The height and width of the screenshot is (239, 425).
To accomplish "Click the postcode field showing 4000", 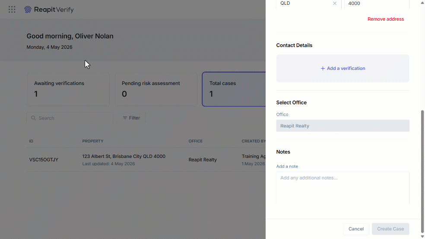I will click(377, 4).
